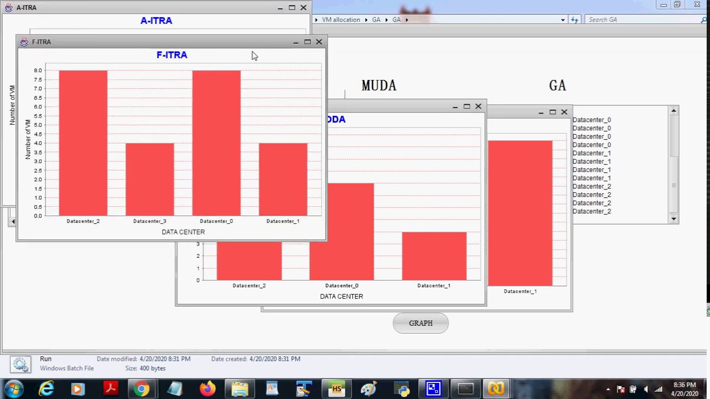
Task: Open the command prompt taskbar icon
Action: tap(465, 389)
